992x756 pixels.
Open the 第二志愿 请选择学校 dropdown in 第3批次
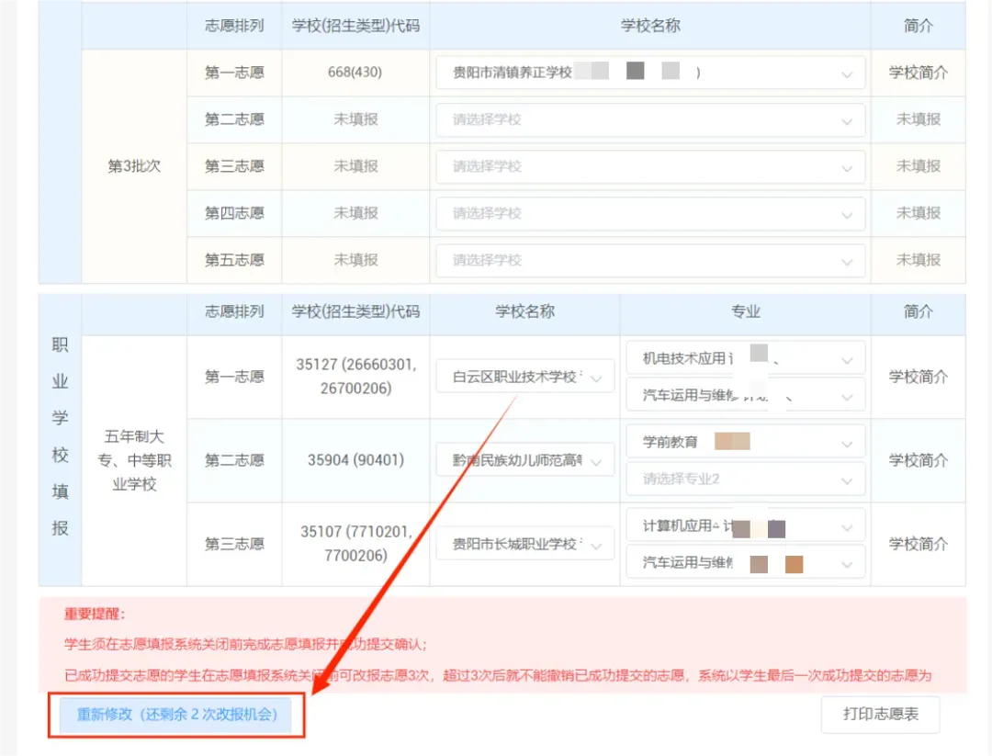click(650, 119)
